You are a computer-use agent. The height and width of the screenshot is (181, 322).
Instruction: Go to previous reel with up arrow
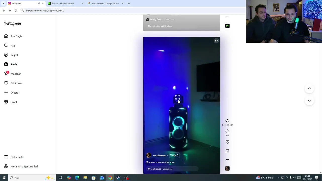pyautogui.click(x=309, y=88)
